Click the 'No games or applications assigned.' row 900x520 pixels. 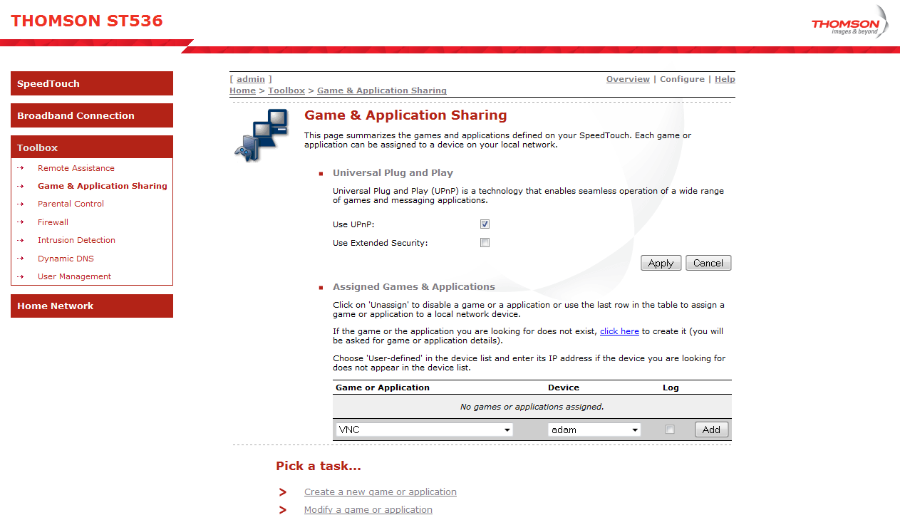[x=532, y=407]
